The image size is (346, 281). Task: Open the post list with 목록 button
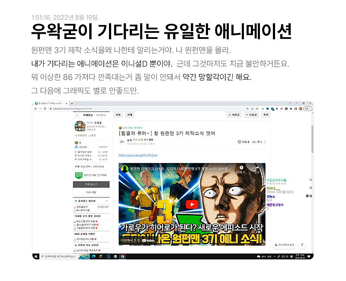click(x=266, y=115)
